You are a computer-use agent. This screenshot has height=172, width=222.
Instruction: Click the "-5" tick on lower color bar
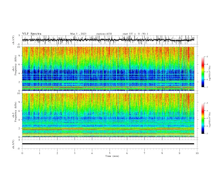click(x=207, y=118)
